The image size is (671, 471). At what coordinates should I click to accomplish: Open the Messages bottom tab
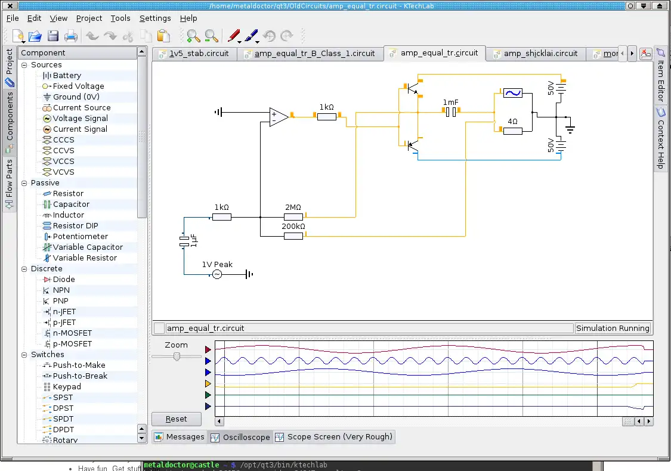click(x=180, y=437)
